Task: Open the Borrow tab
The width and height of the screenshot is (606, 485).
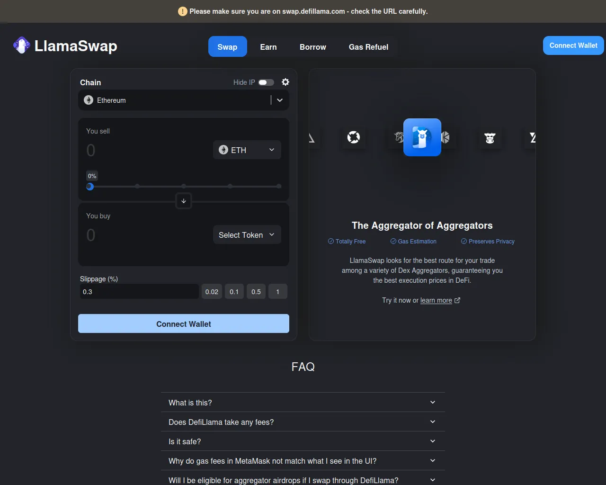Action: [313, 46]
